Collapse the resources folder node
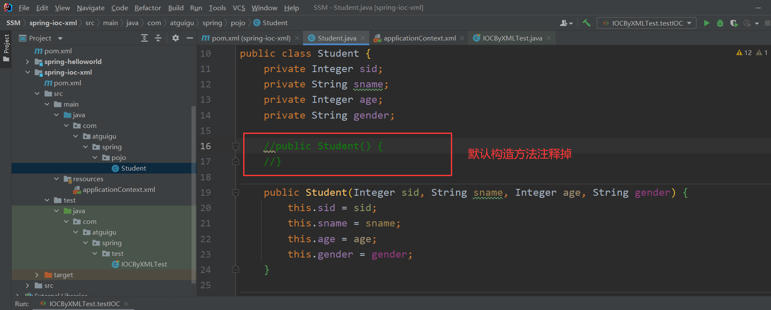The image size is (771, 310). click(x=56, y=179)
